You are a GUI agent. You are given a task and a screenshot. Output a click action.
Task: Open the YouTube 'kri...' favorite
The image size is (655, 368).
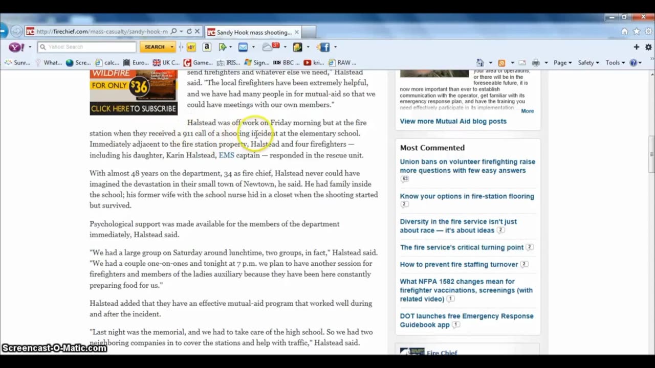(314, 63)
